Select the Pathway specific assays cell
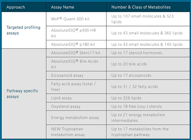The height and width of the screenshot is (140, 191). pos(22,94)
